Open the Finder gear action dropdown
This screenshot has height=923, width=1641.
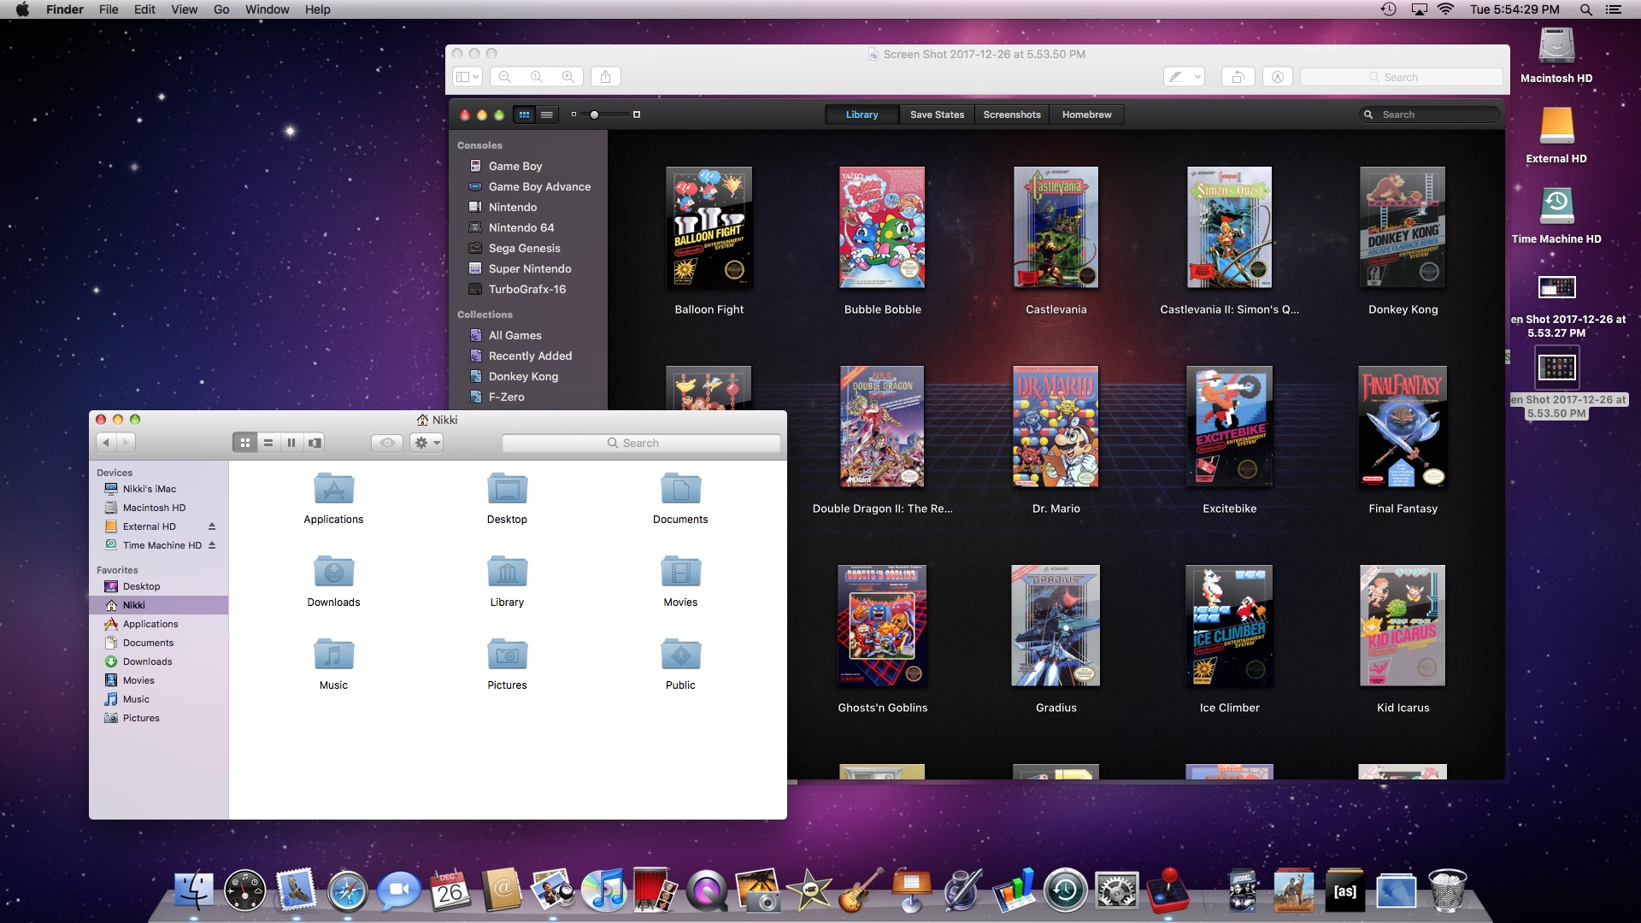[x=426, y=443]
